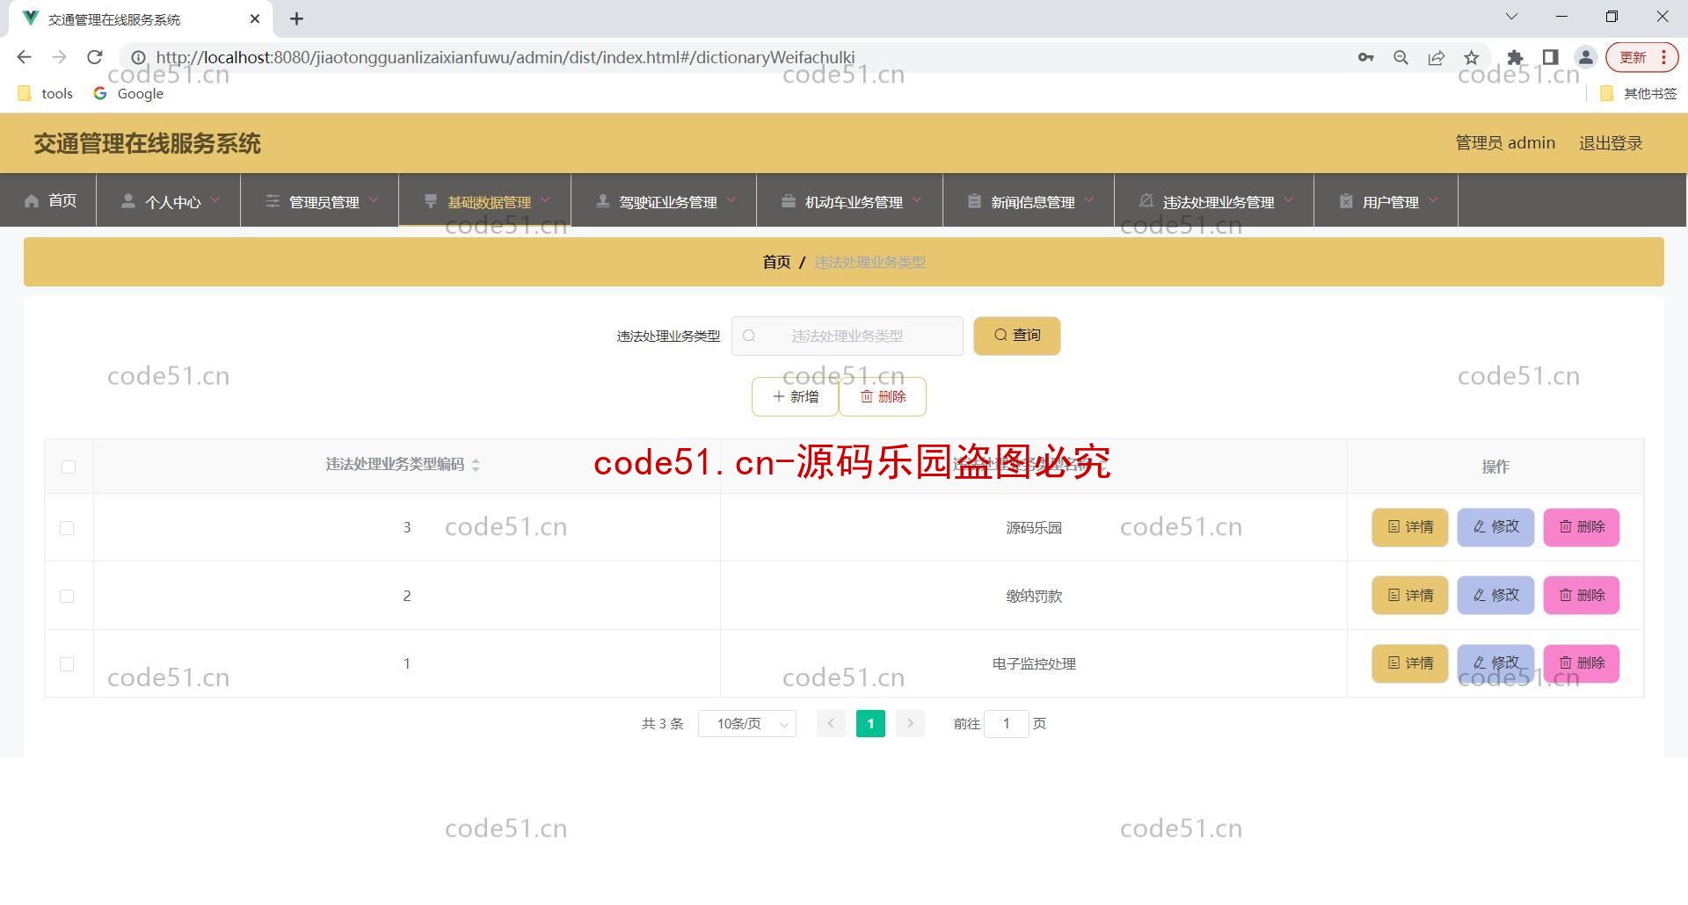Click the 缴纳罚款 table cell
This screenshot has width=1688, height=905.
[x=1034, y=596]
